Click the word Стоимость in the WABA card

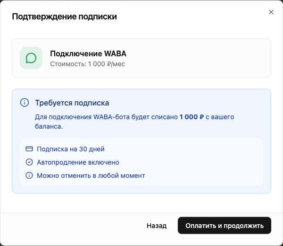click(x=67, y=64)
